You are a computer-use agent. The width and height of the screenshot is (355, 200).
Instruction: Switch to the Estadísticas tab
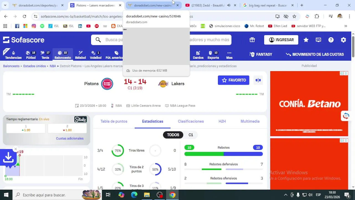click(153, 121)
